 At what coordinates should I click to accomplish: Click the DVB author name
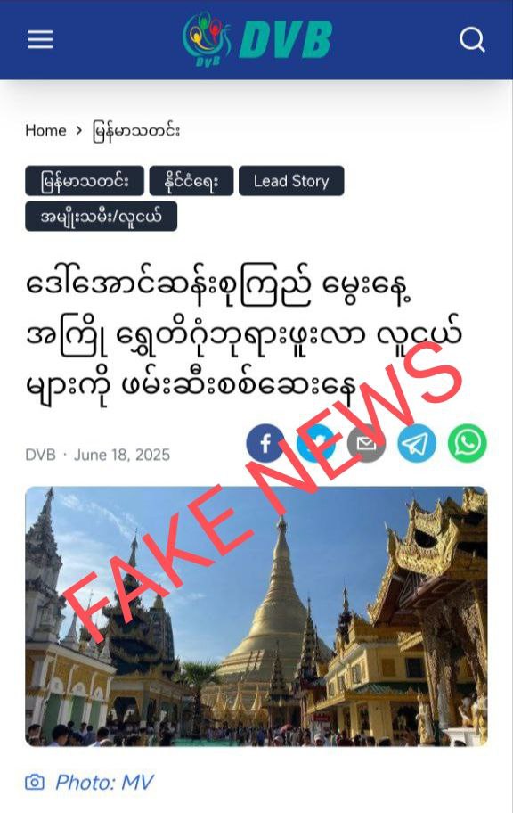pos(40,455)
